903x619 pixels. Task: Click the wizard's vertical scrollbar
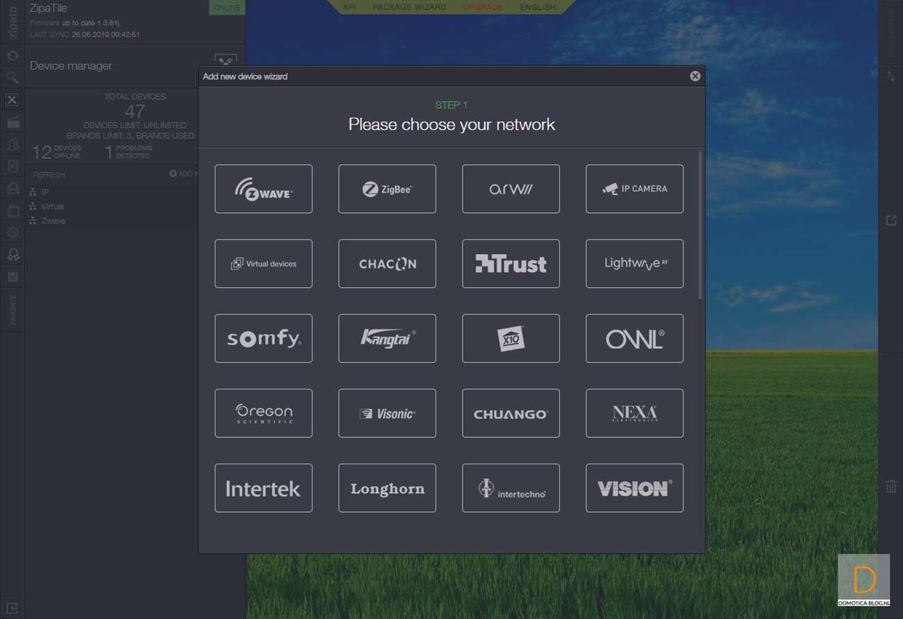pos(699,226)
